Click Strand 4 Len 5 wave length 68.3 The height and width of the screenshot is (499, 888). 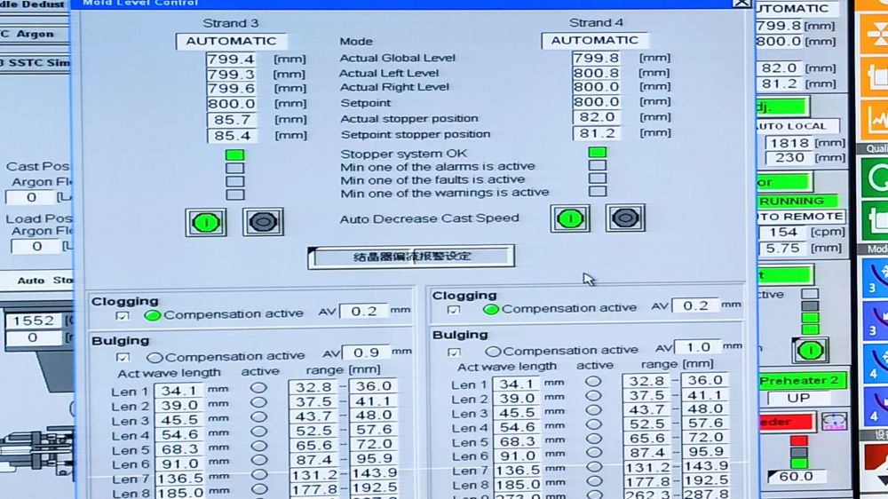coord(517,440)
